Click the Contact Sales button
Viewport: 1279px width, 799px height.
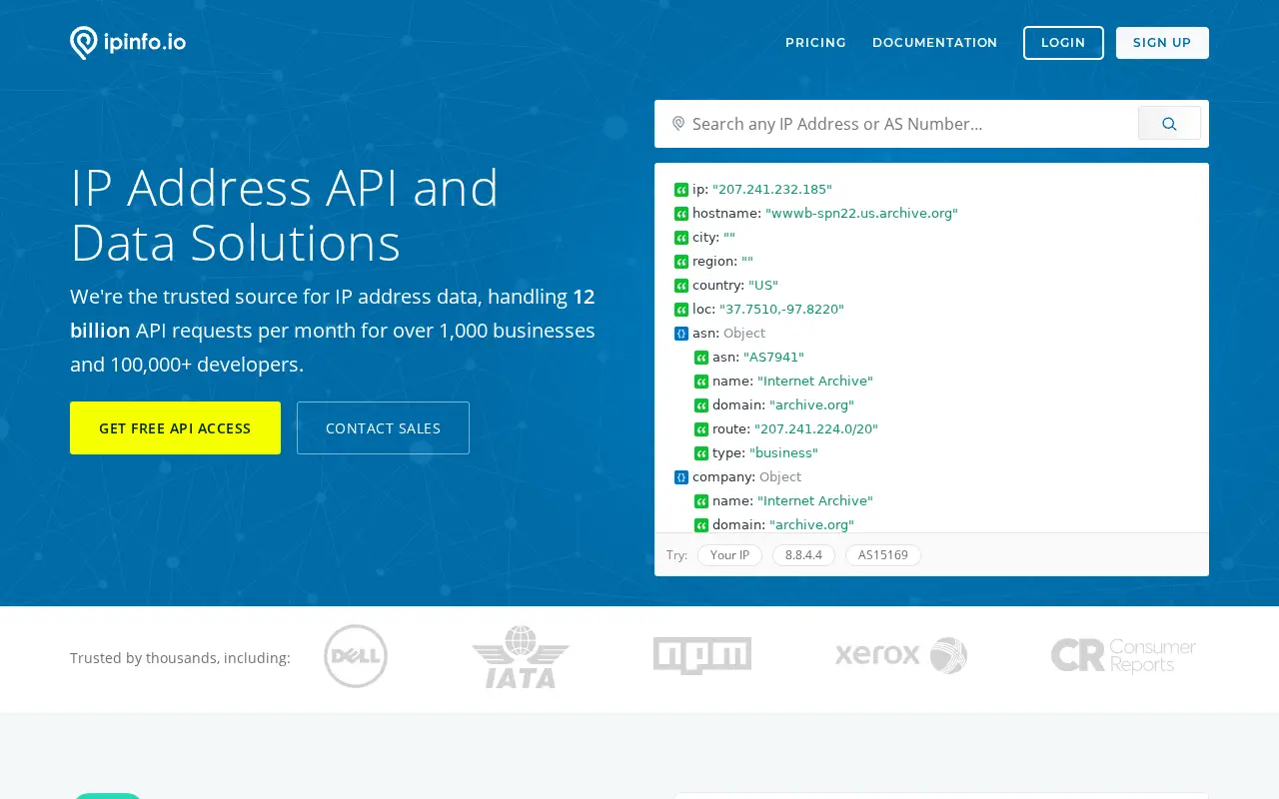point(383,428)
